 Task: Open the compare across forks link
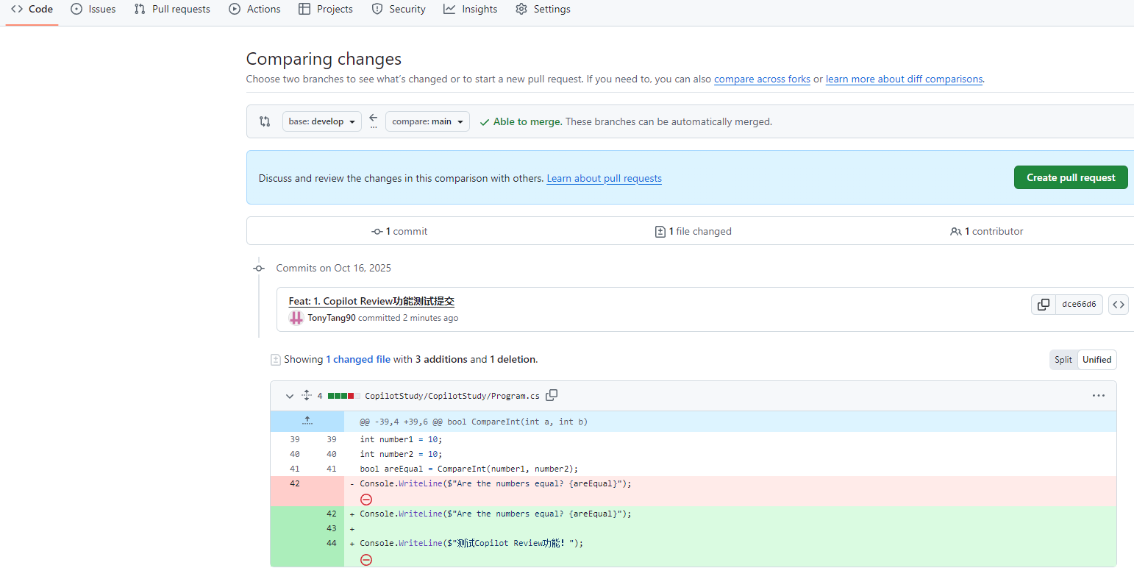(x=762, y=79)
